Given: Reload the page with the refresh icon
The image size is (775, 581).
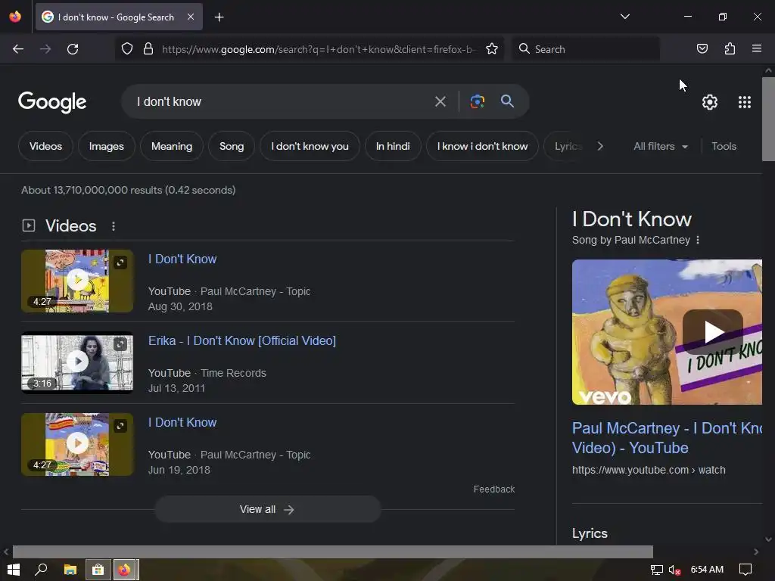Looking at the screenshot, I should tap(73, 49).
